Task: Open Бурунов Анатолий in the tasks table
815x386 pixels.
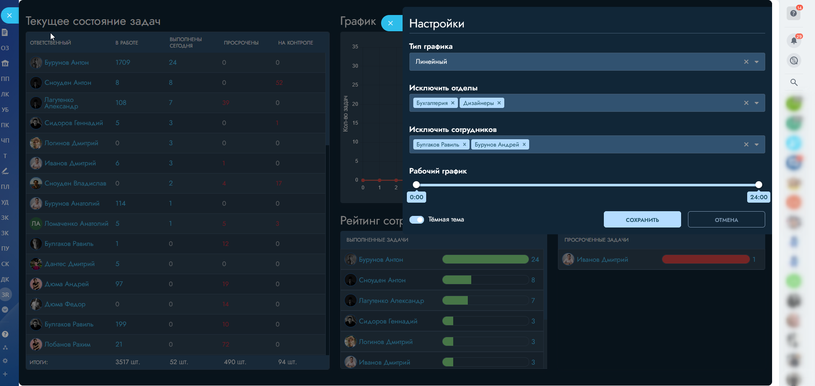Action: pos(72,203)
